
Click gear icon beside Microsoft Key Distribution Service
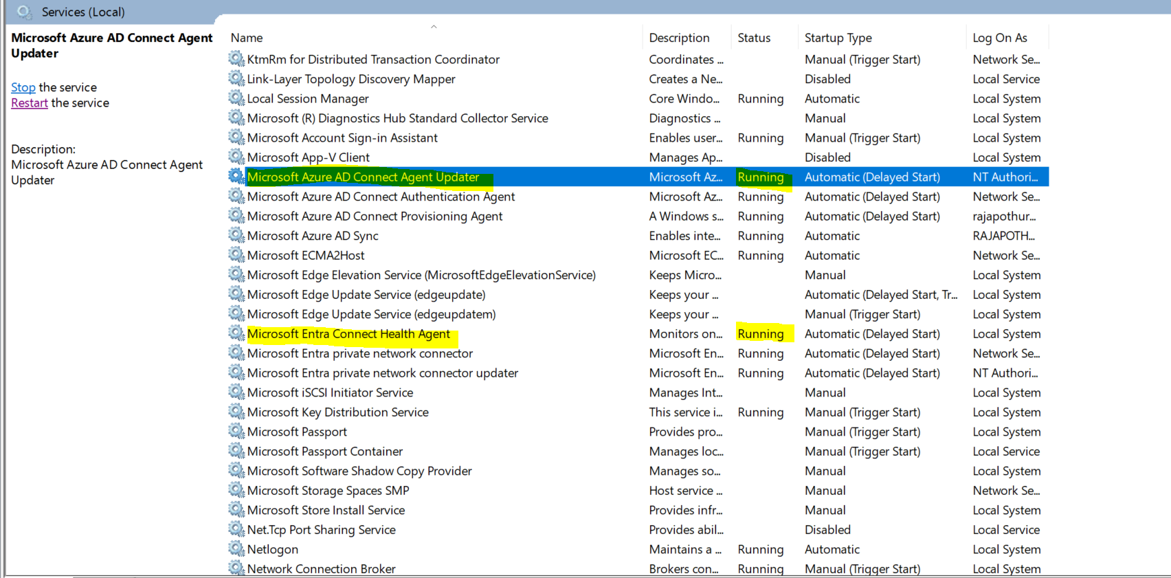236,412
